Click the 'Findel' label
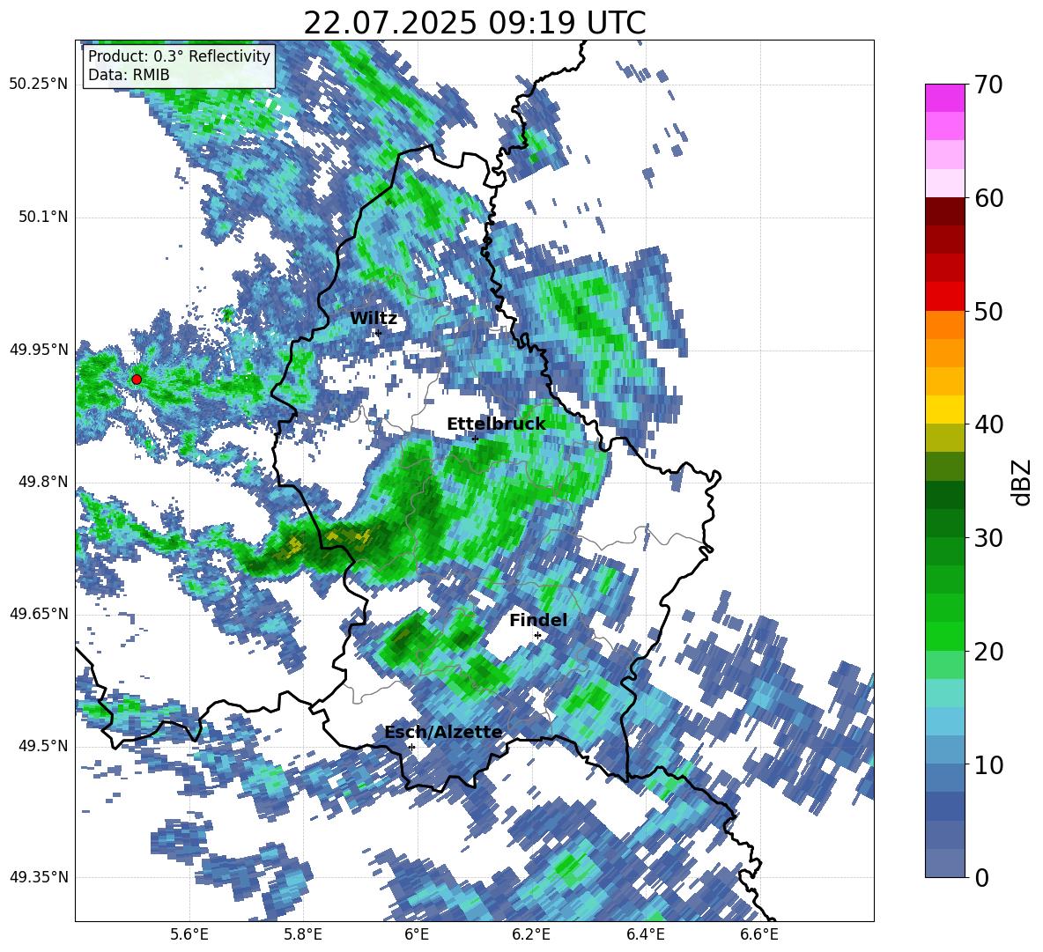Viewport: 1043px width, 952px height. coord(538,620)
